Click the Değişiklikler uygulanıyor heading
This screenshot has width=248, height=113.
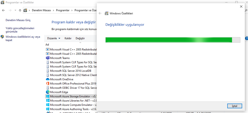pos(125,25)
